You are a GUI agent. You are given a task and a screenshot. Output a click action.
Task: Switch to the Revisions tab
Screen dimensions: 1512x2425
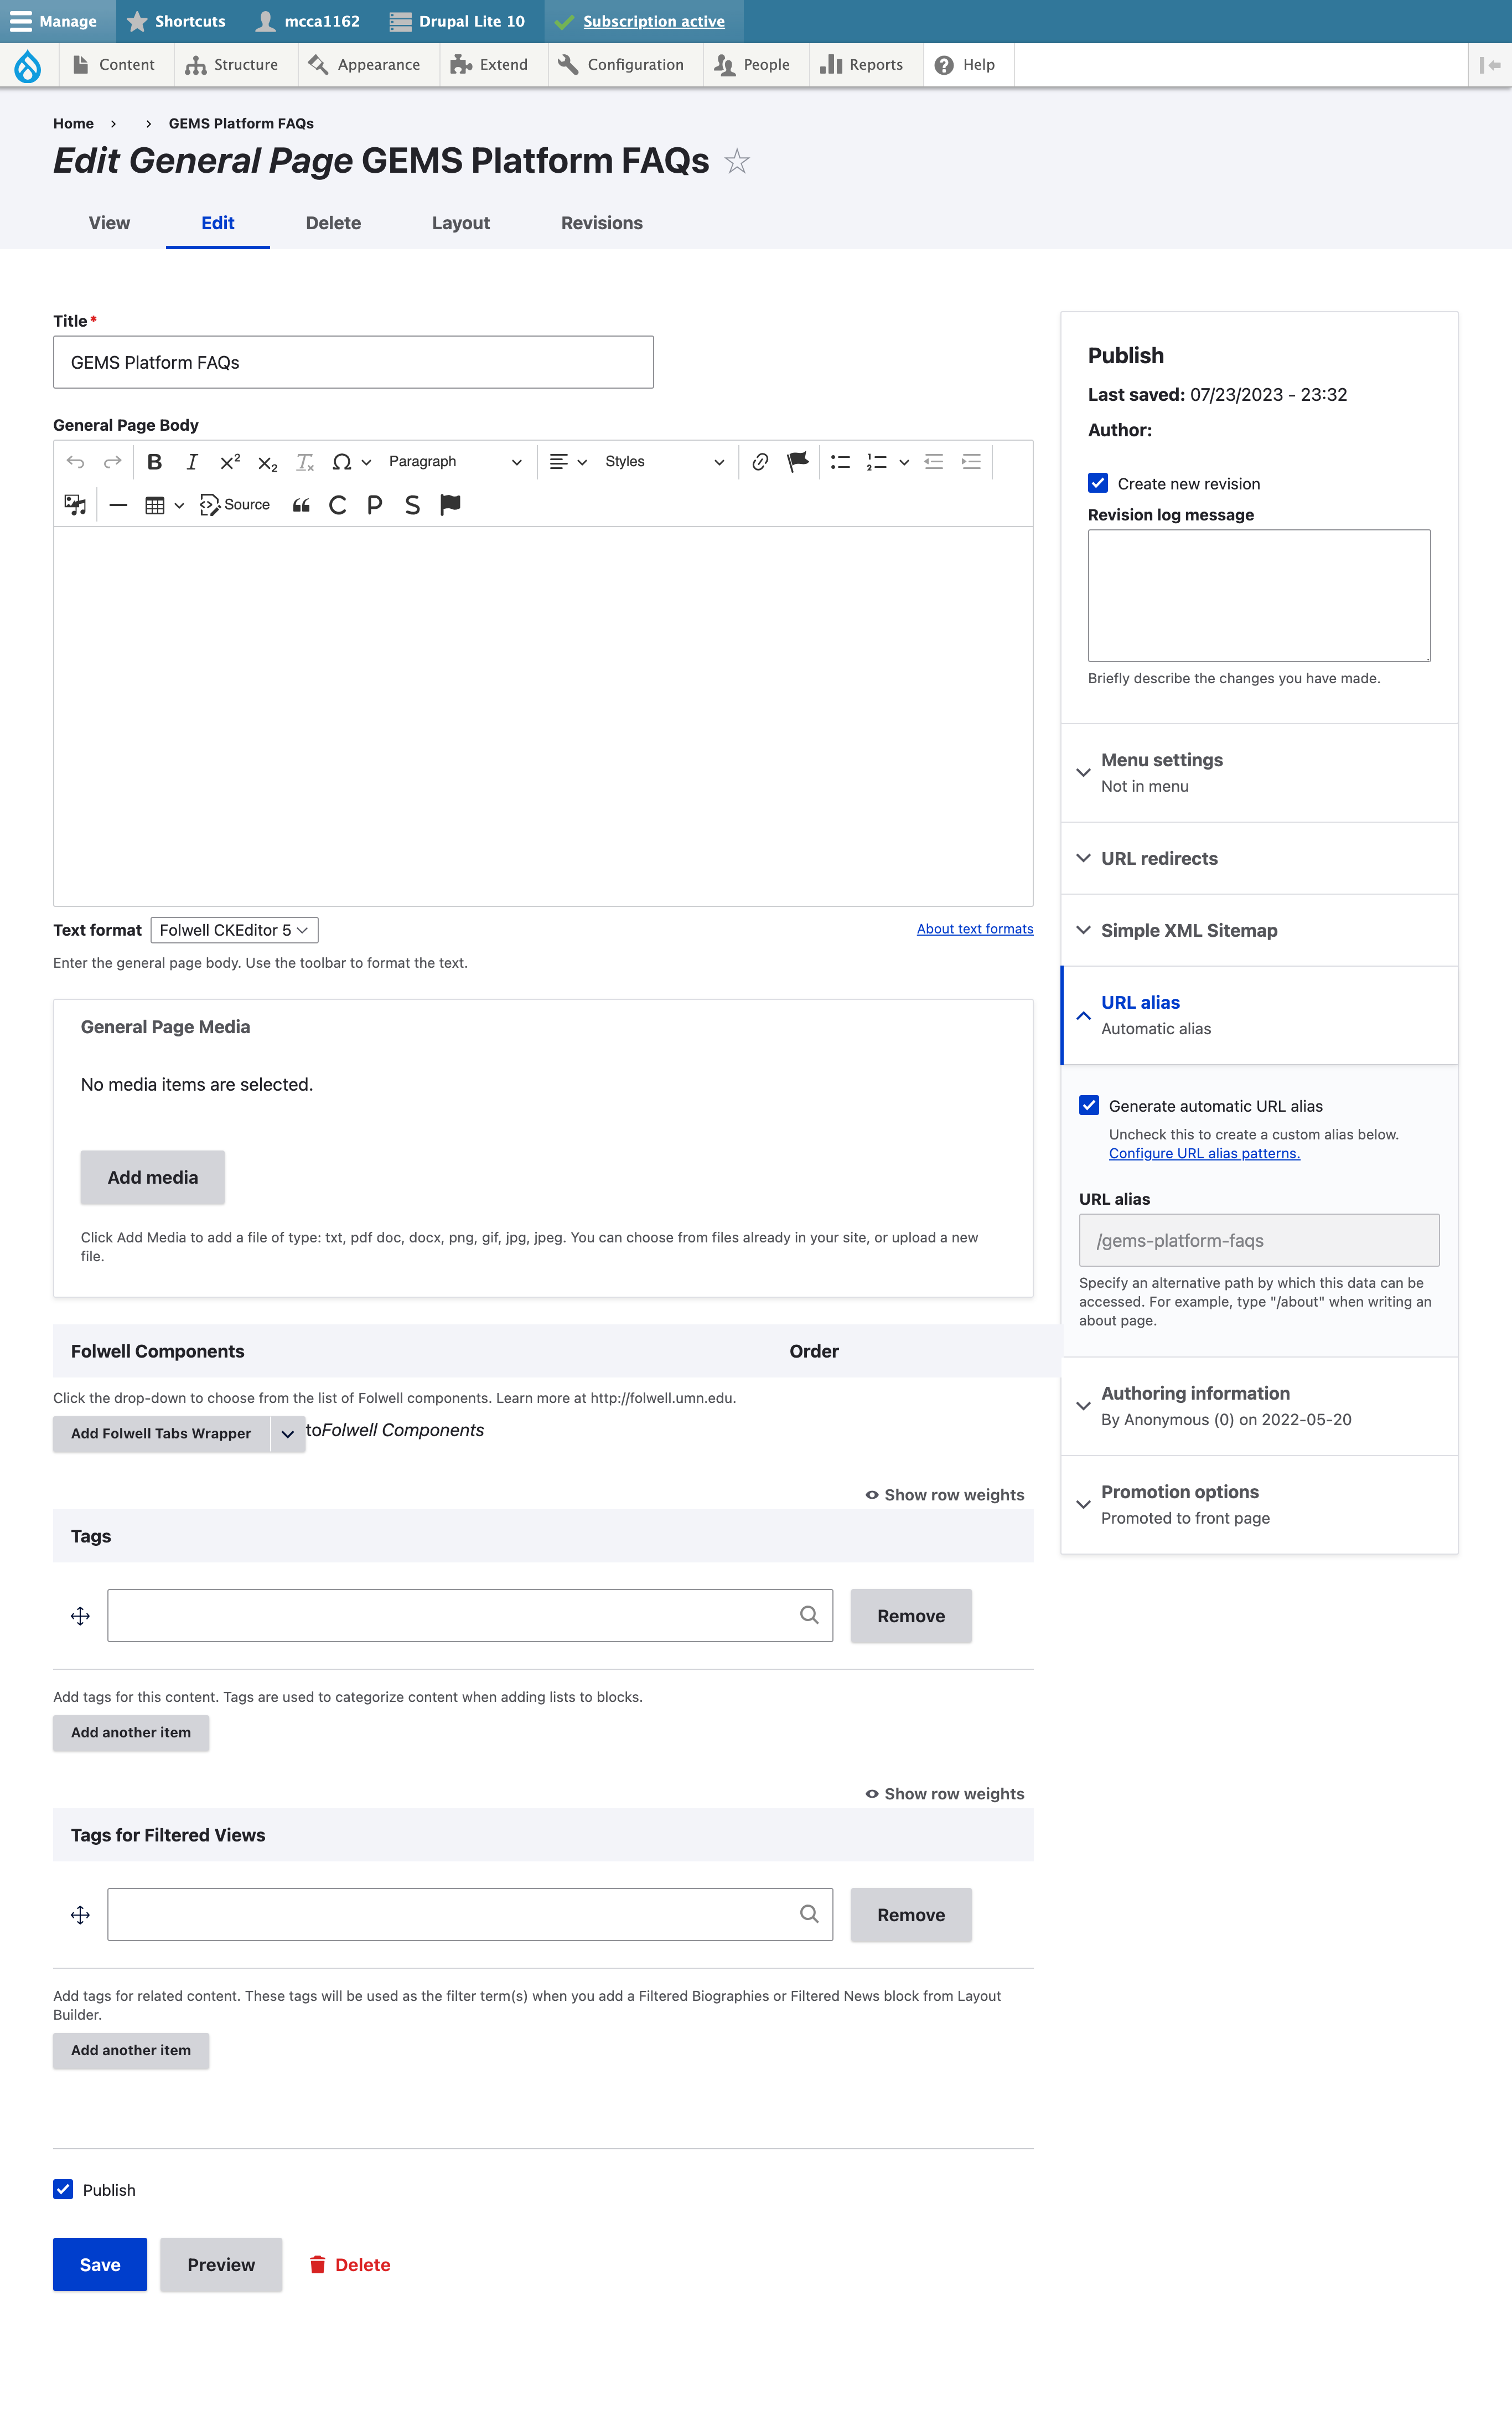pyautogui.click(x=601, y=223)
